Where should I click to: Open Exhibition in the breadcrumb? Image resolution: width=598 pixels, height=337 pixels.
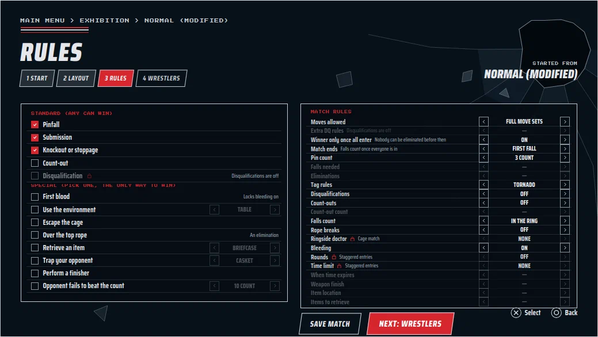pyautogui.click(x=105, y=20)
